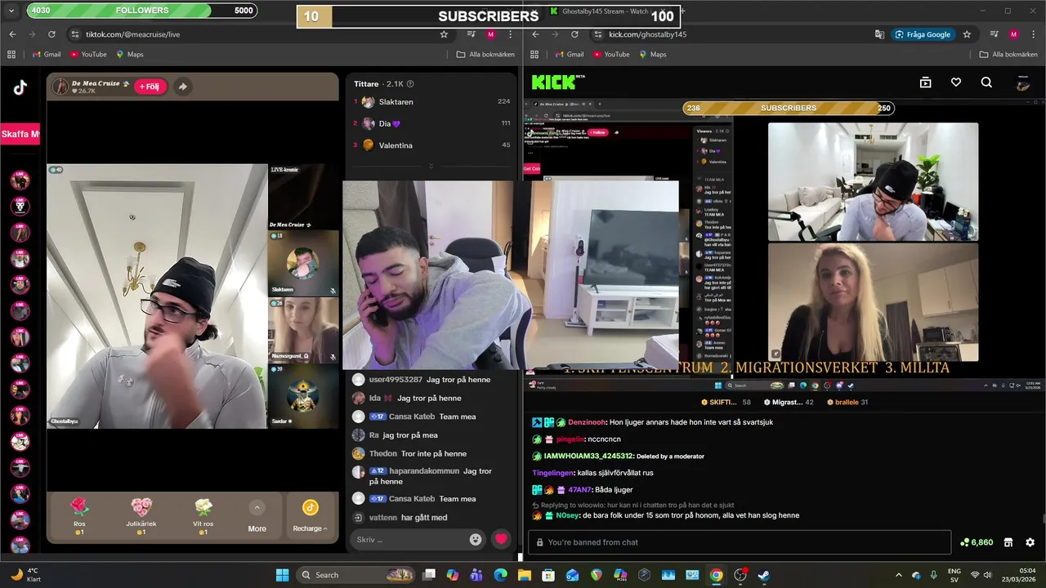Switch to Ghostalby145 Stream tab

pyautogui.click(x=605, y=11)
